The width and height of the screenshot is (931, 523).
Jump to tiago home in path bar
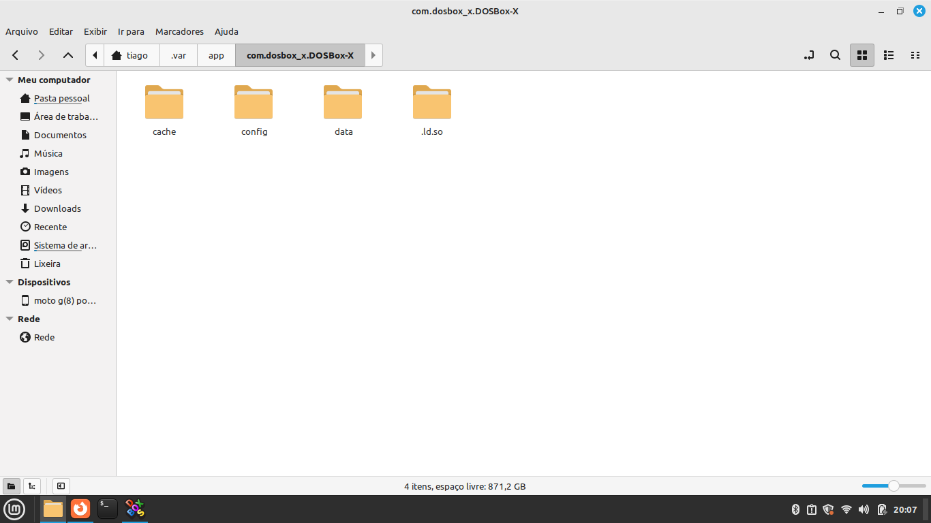(130, 55)
